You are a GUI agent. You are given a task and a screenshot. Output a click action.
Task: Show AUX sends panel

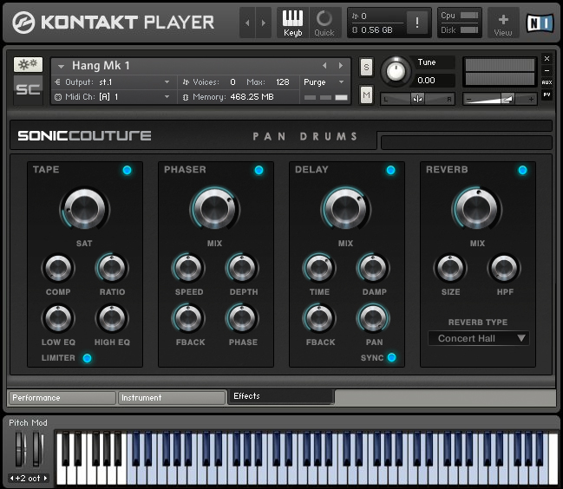[547, 82]
